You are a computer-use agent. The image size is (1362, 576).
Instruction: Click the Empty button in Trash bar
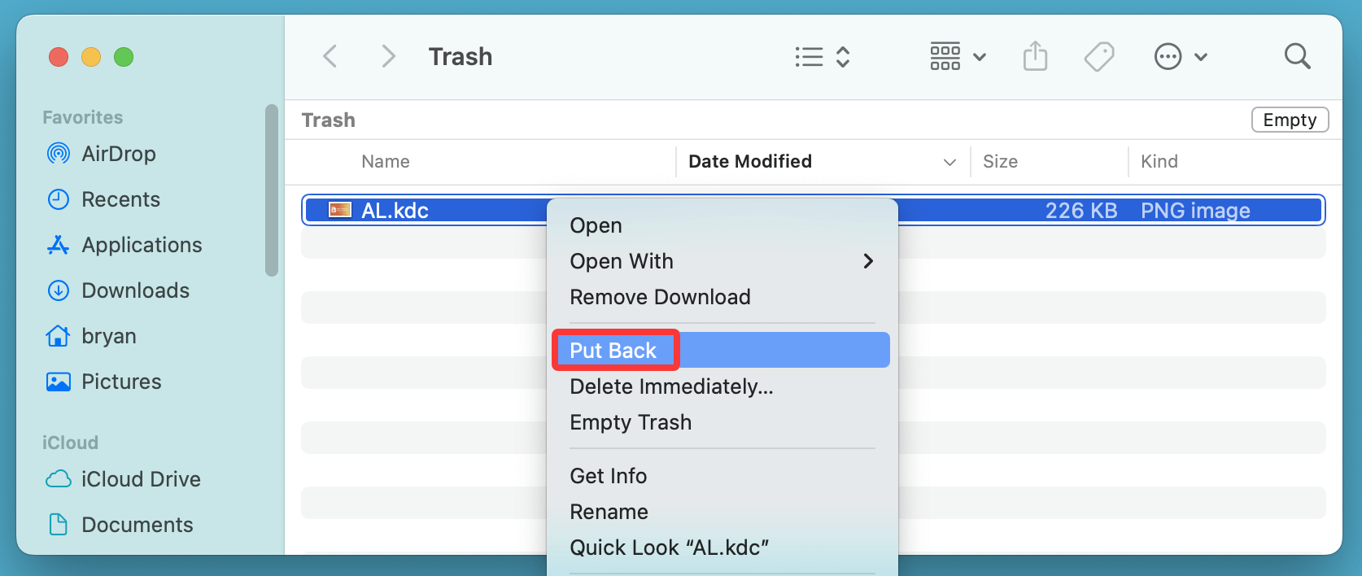click(1290, 120)
